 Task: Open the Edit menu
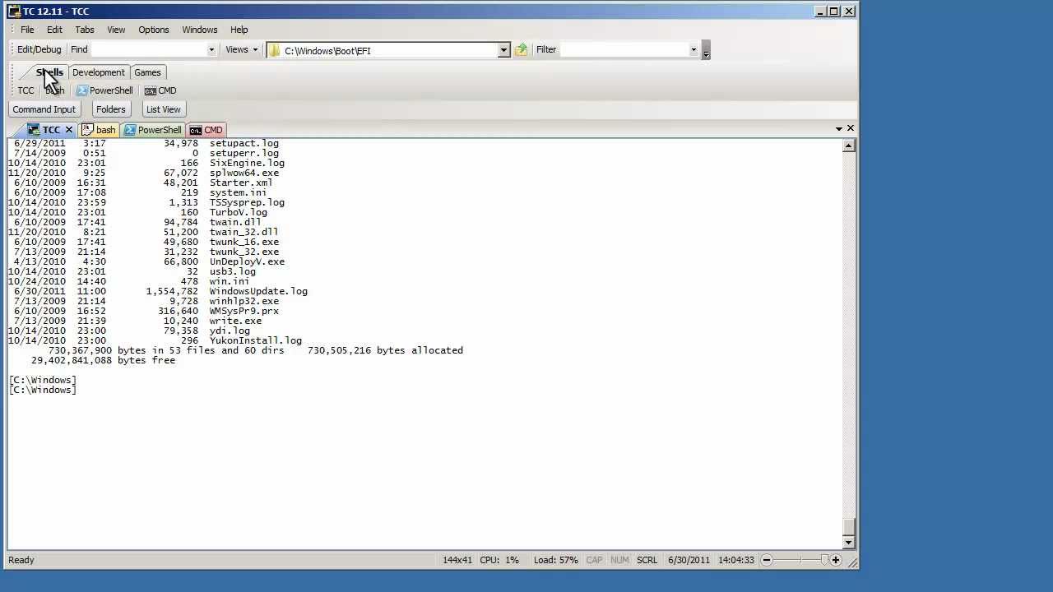(x=54, y=30)
